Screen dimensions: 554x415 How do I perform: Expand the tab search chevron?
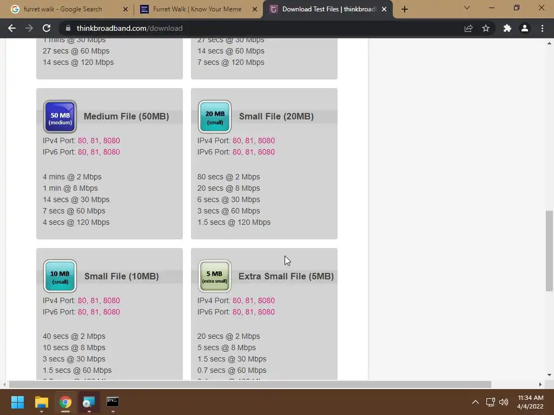point(467,8)
